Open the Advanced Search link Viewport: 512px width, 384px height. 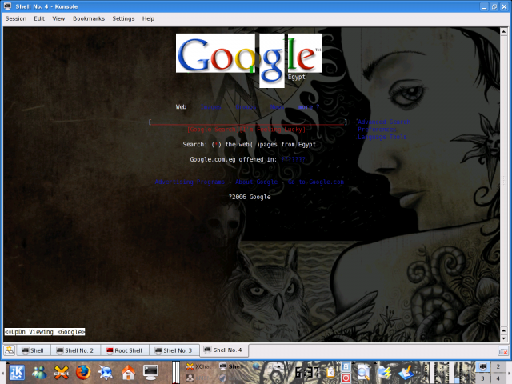[384, 122]
